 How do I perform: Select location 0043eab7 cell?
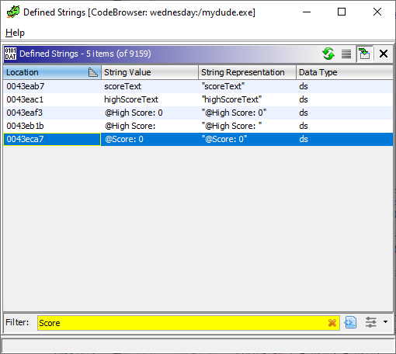pos(52,86)
